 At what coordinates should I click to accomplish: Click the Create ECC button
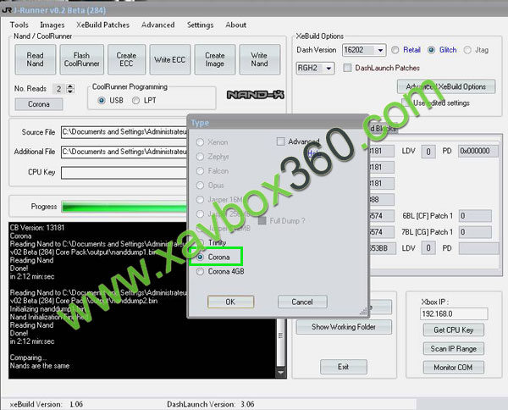click(x=126, y=59)
